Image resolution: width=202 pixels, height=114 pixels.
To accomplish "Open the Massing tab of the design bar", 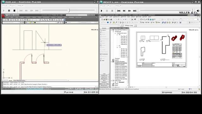I will 104,82.
